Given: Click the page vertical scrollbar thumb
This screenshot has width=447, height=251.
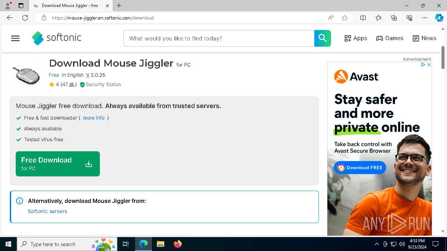Looking at the screenshot, I should [443, 57].
